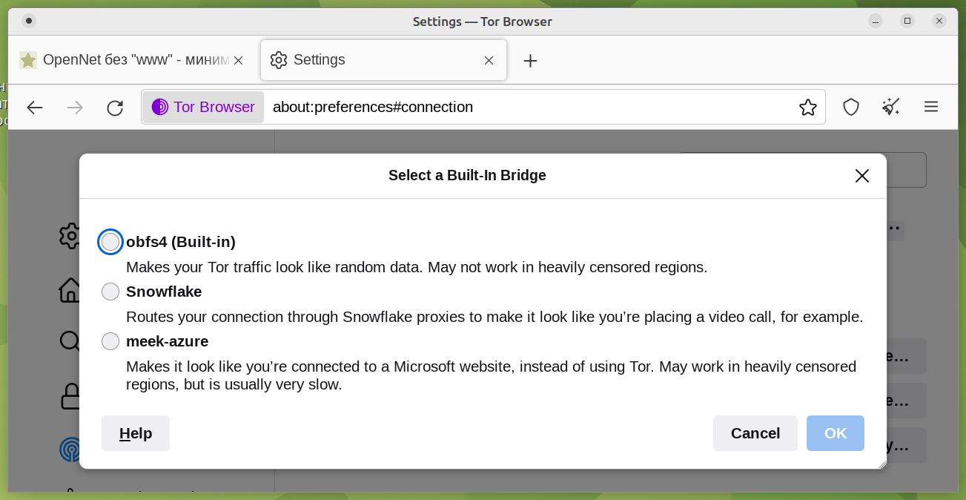Close the OpenNet tab

click(239, 61)
